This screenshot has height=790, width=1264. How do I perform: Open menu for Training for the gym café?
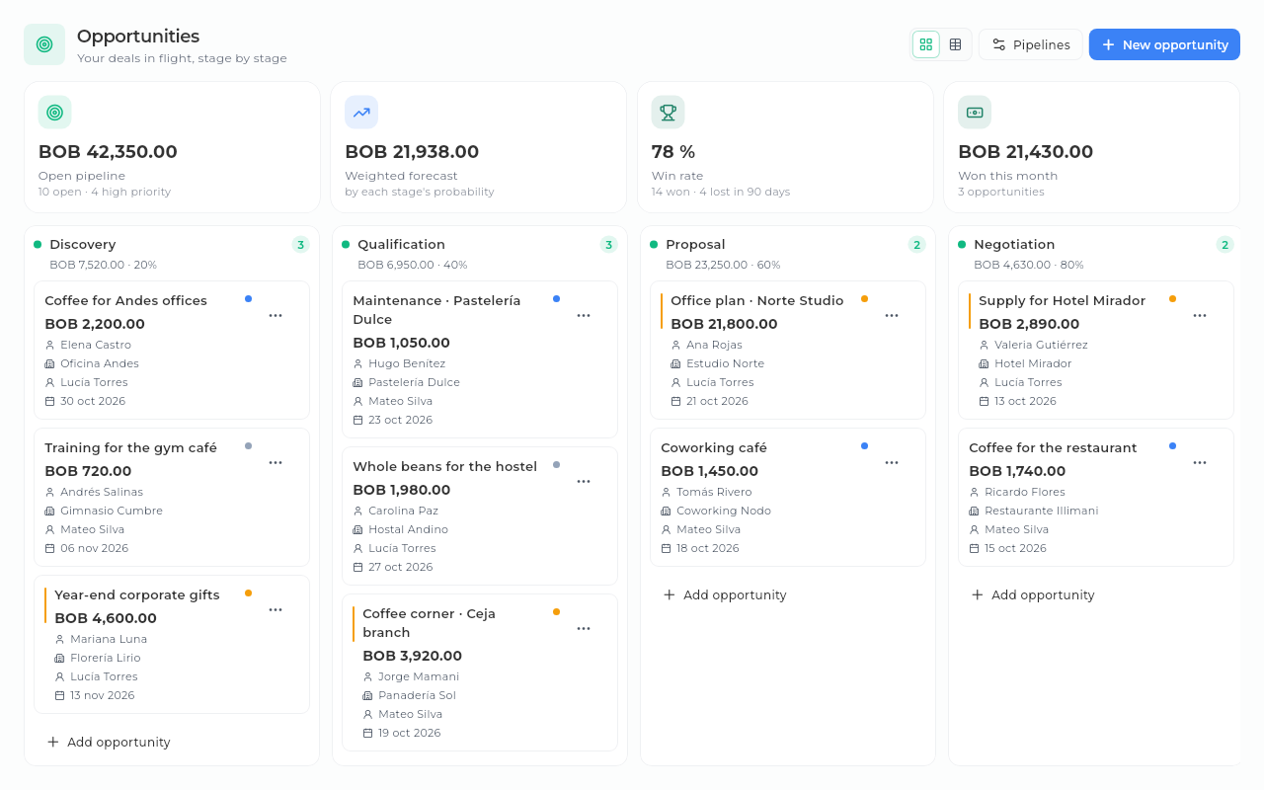click(276, 462)
